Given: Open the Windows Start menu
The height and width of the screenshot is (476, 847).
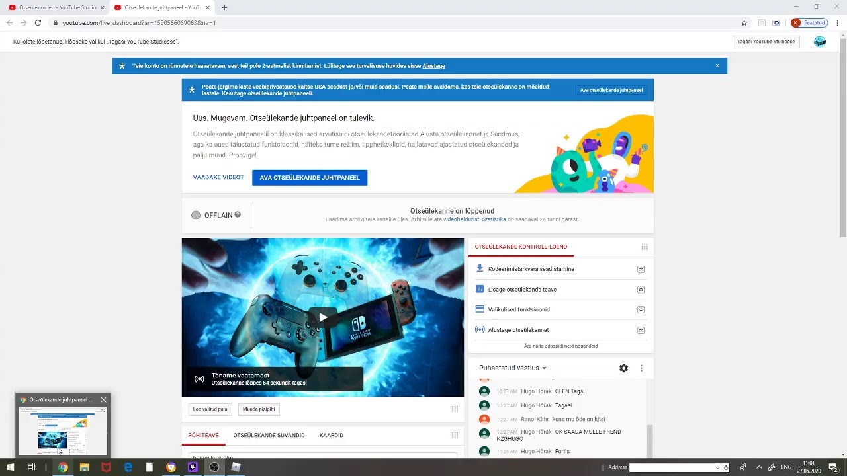Looking at the screenshot, I should (x=11, y=467).
